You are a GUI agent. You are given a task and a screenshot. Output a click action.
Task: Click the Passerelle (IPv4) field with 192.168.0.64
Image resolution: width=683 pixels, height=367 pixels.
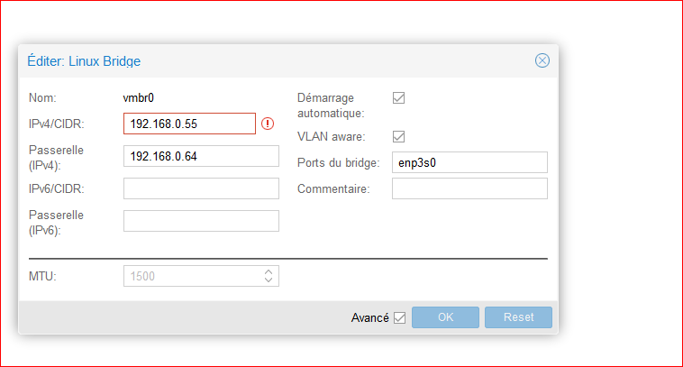[x=200, y=156]
